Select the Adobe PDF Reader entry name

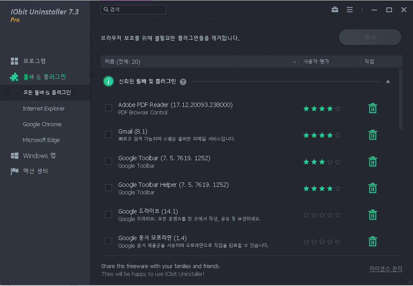[175, 105]
